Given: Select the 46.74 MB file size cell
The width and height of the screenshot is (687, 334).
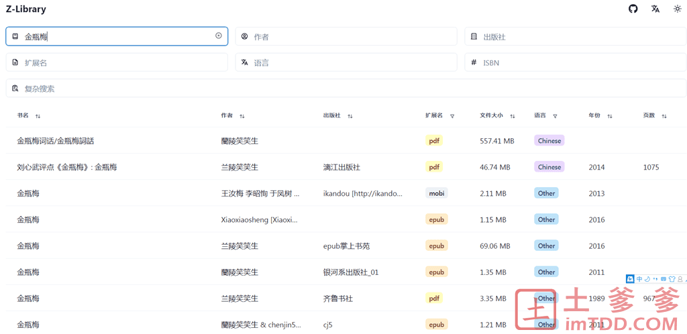Looking at the screenshot, I should tap(495, 167).
